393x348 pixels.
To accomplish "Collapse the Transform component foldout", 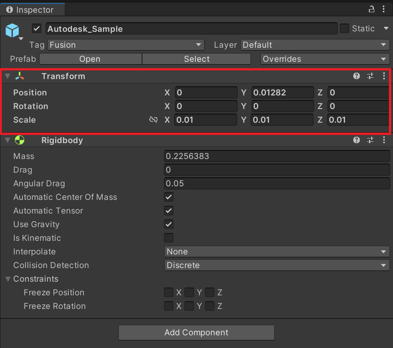I will pos(8,76).
